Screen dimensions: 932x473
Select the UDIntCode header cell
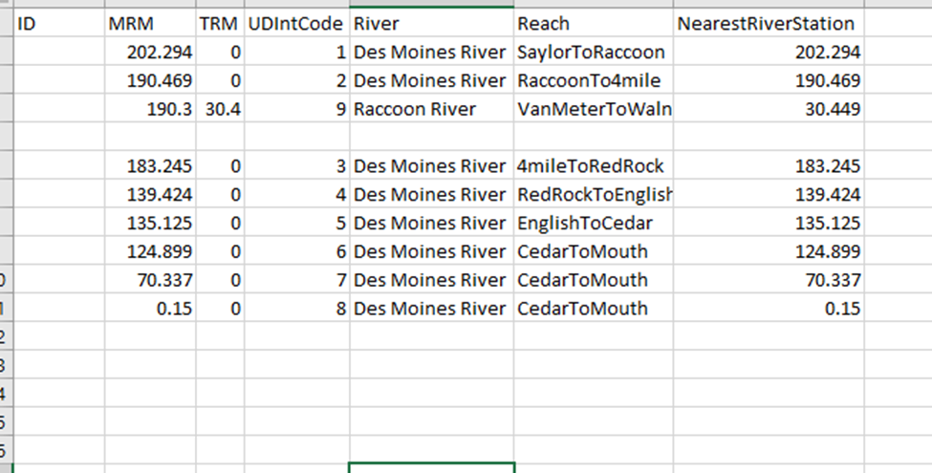click(296, 23)
